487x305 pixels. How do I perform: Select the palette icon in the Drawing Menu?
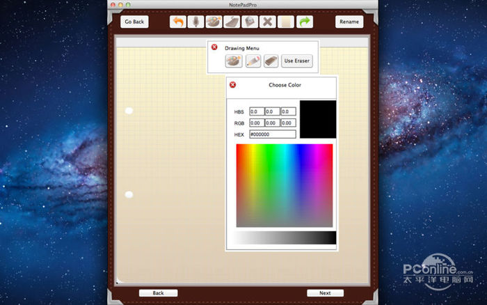coord(234,61)
